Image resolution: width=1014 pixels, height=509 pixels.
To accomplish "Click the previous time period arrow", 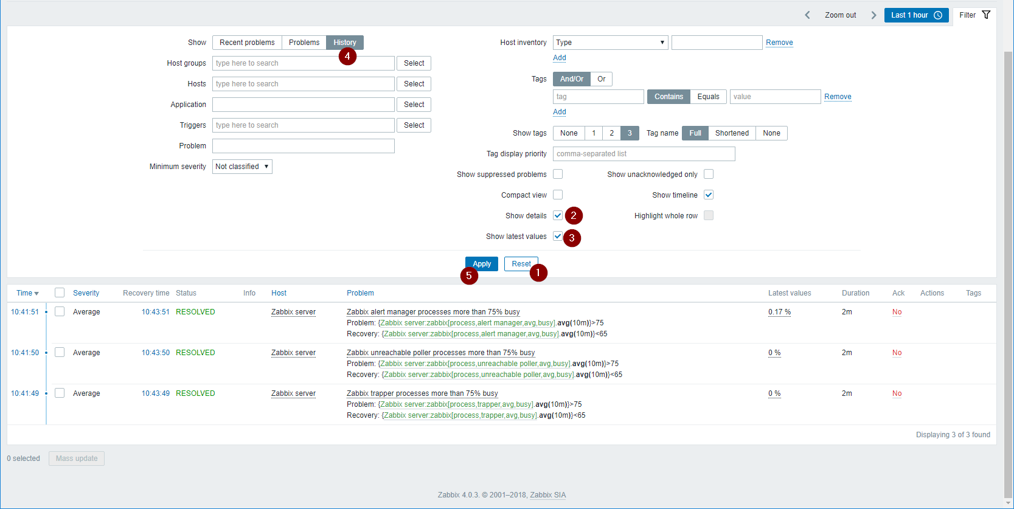I will [x=807, y=15].
